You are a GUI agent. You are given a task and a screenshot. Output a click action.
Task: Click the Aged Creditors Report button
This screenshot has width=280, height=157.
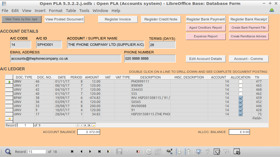(x=206, y=28)
